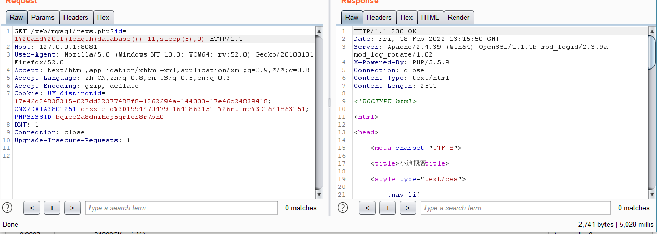The width and height of the screenshot is (657, 234).
Task: Click the Server: Apache/2.4.39 header line
Action: click(x=481, y=47)
